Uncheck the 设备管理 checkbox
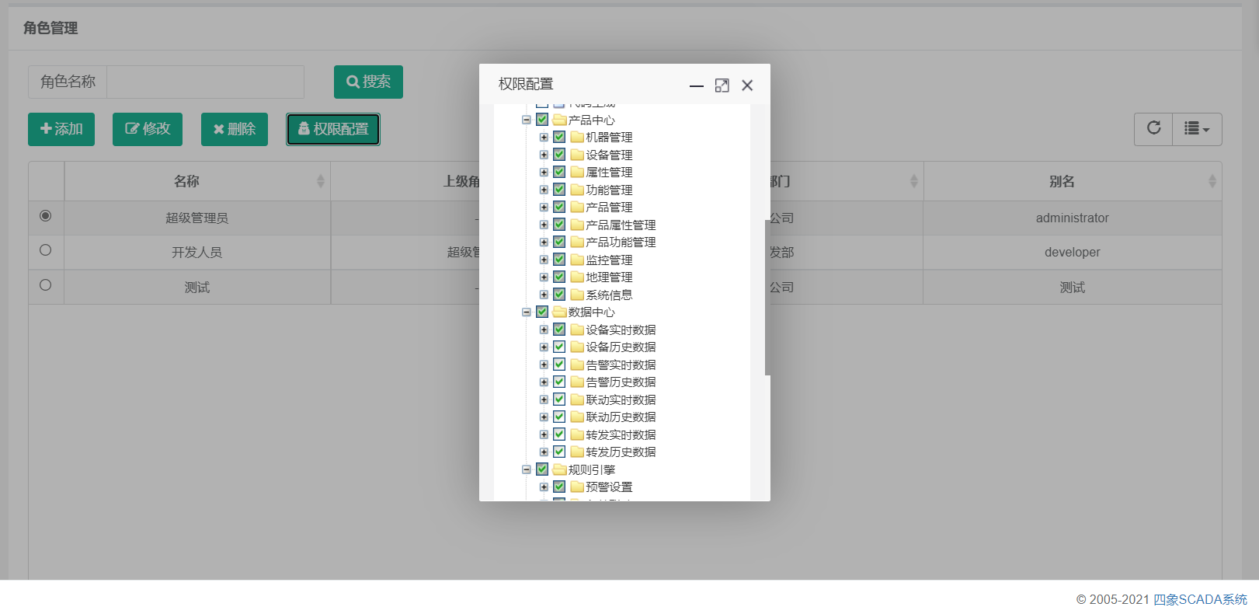The height and width of the screenshot is (614, 1259). 559,155
